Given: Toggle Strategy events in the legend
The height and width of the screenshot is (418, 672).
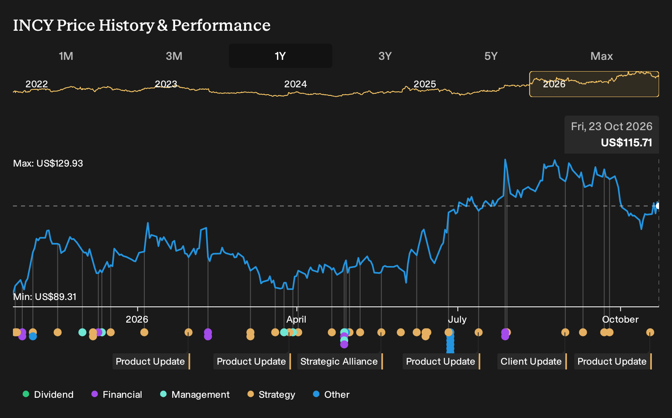Looking at the screenshot, I should click(x=271, y=395).
